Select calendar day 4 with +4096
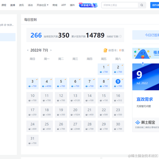 coord(47,84)
